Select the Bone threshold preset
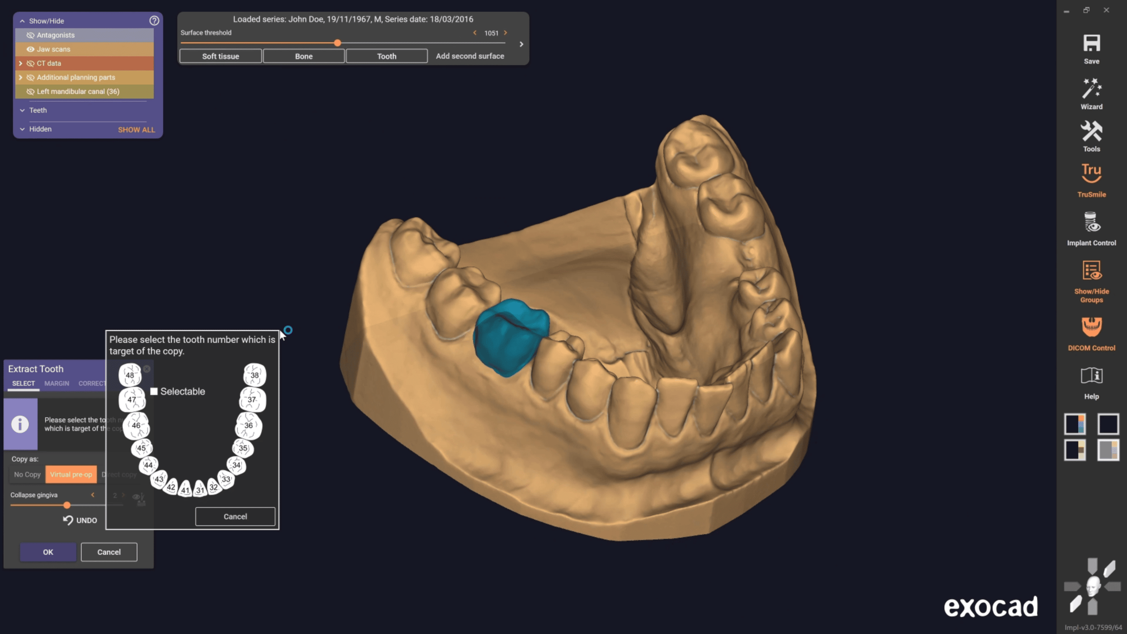The width and height of the screenshot is (1127, 634). pos(303,56)
